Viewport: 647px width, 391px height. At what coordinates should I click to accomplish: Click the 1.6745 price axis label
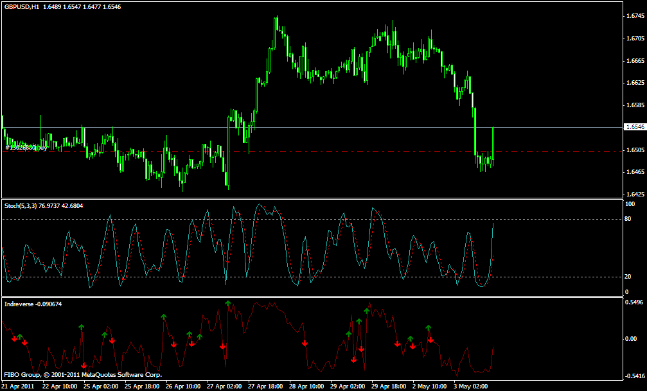(634, 17)
